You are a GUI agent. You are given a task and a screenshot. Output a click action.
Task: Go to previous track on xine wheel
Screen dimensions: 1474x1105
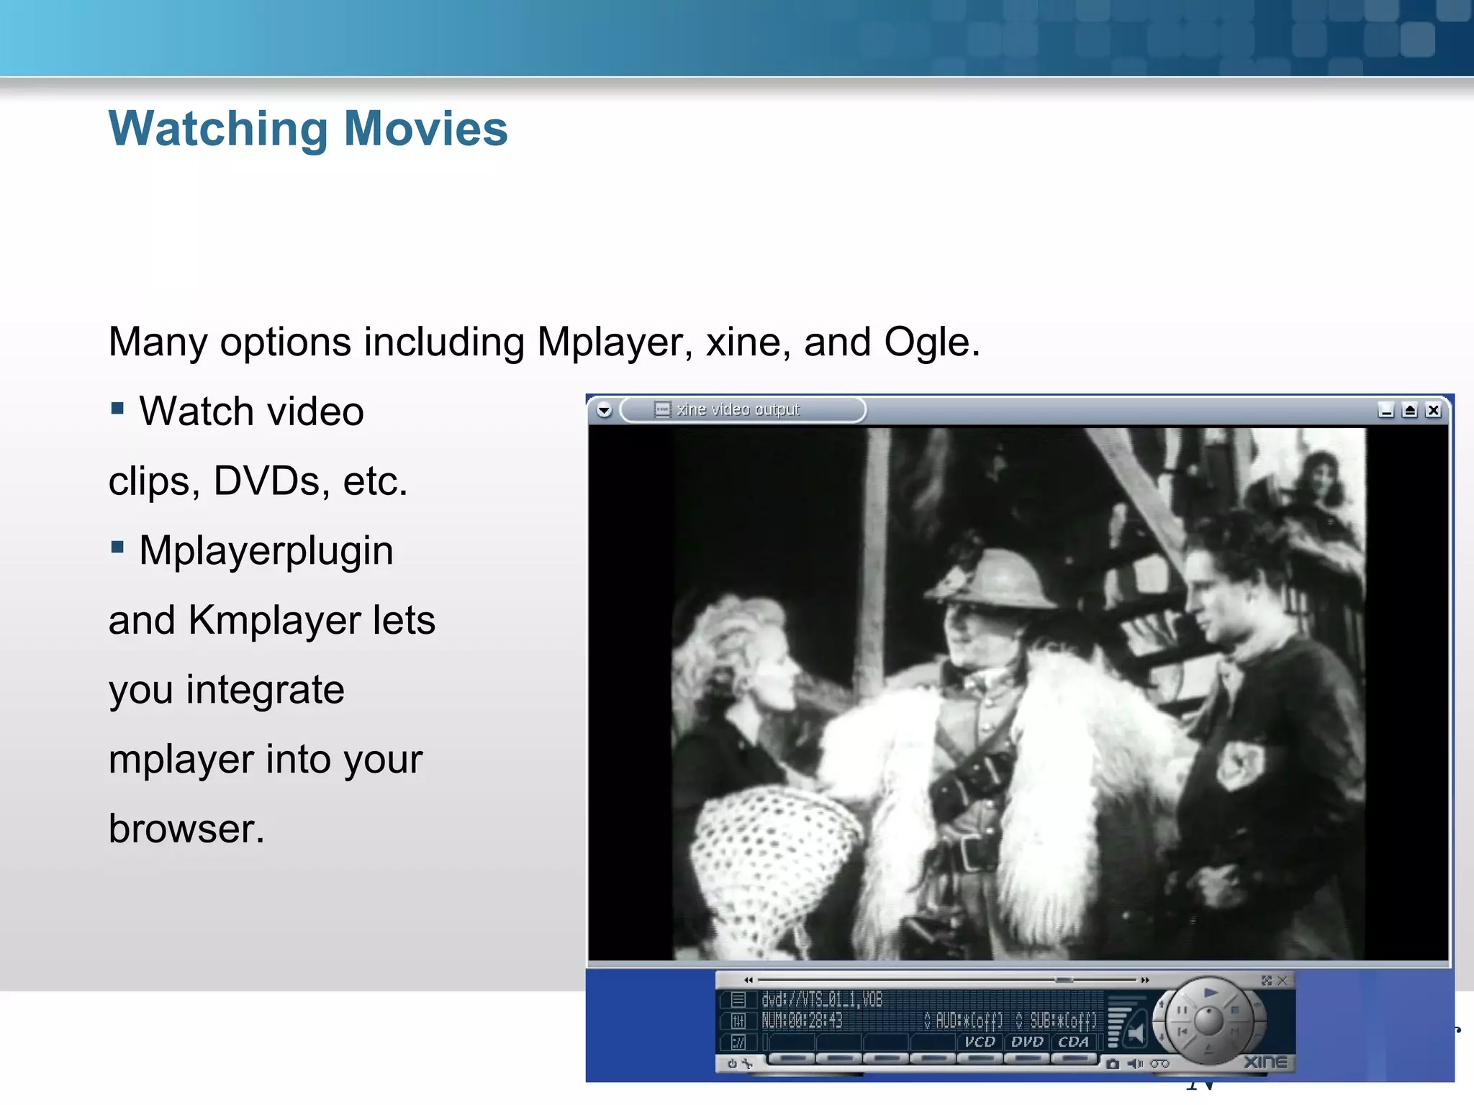coord(1183,1032)
